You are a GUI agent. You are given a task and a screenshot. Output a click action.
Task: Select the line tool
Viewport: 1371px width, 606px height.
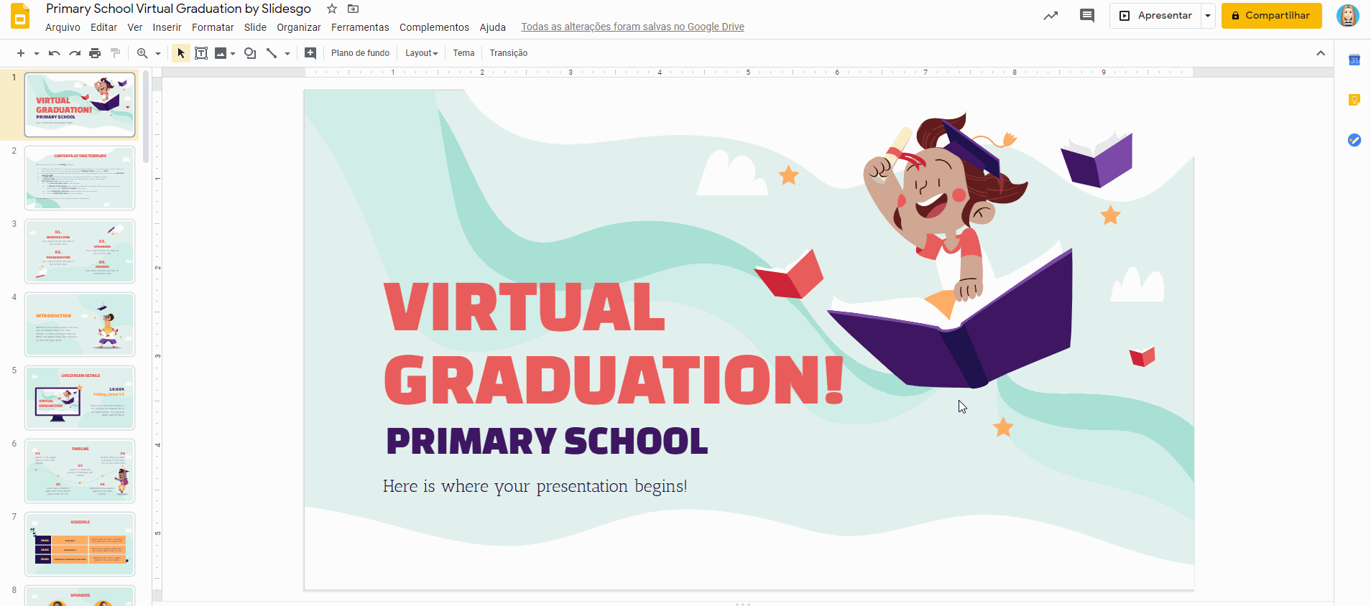[x=272, y=53]
